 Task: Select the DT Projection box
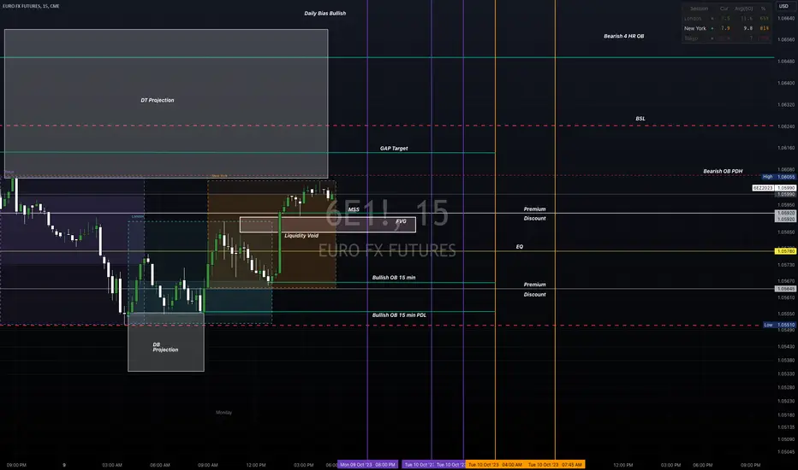click(x=166, y=103)
